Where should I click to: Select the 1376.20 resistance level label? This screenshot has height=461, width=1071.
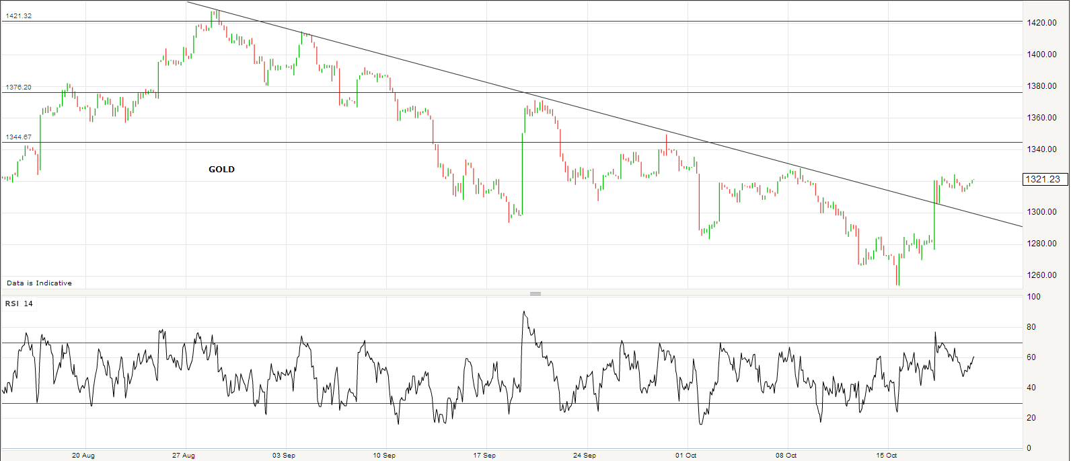pos(19,87)
